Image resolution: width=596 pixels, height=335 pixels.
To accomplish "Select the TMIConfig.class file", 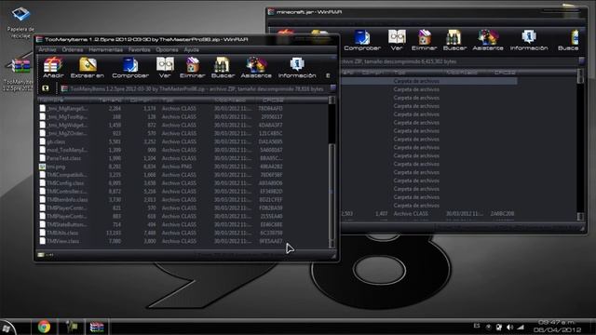I will [65, 183].
